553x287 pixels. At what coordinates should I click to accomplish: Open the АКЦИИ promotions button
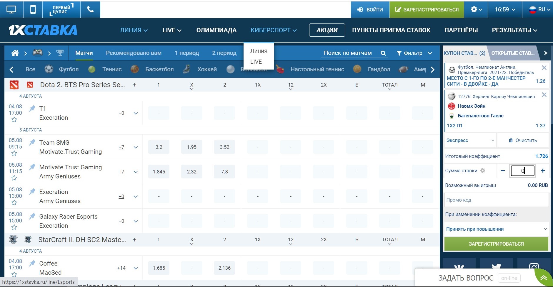coord(327,30)
